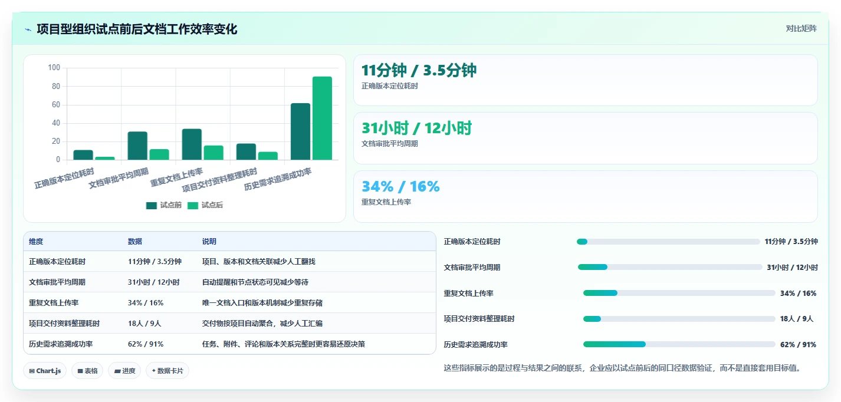Viewport: 841px width, 402px height.
Task: Click table cell 34% / 16%
Action: pyautogui.click(x=146, y=303)
